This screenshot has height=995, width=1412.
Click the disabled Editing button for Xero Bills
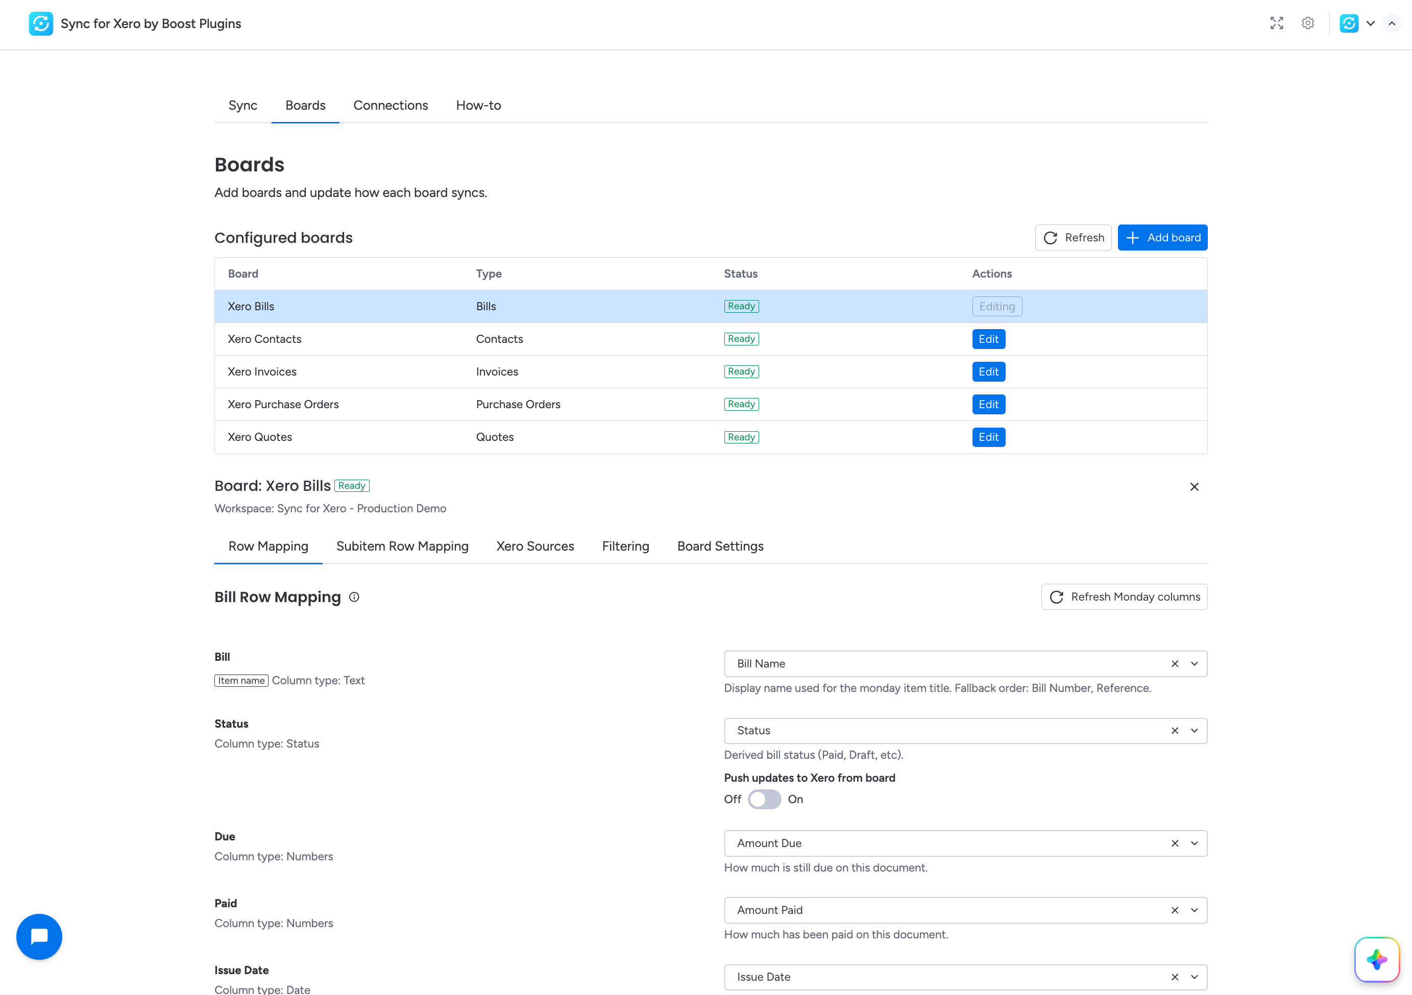997,307
